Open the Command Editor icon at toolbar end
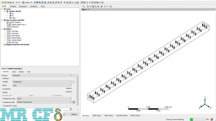Image resolution: width=216 pixels, height=121 pixels. pos(103,2)
